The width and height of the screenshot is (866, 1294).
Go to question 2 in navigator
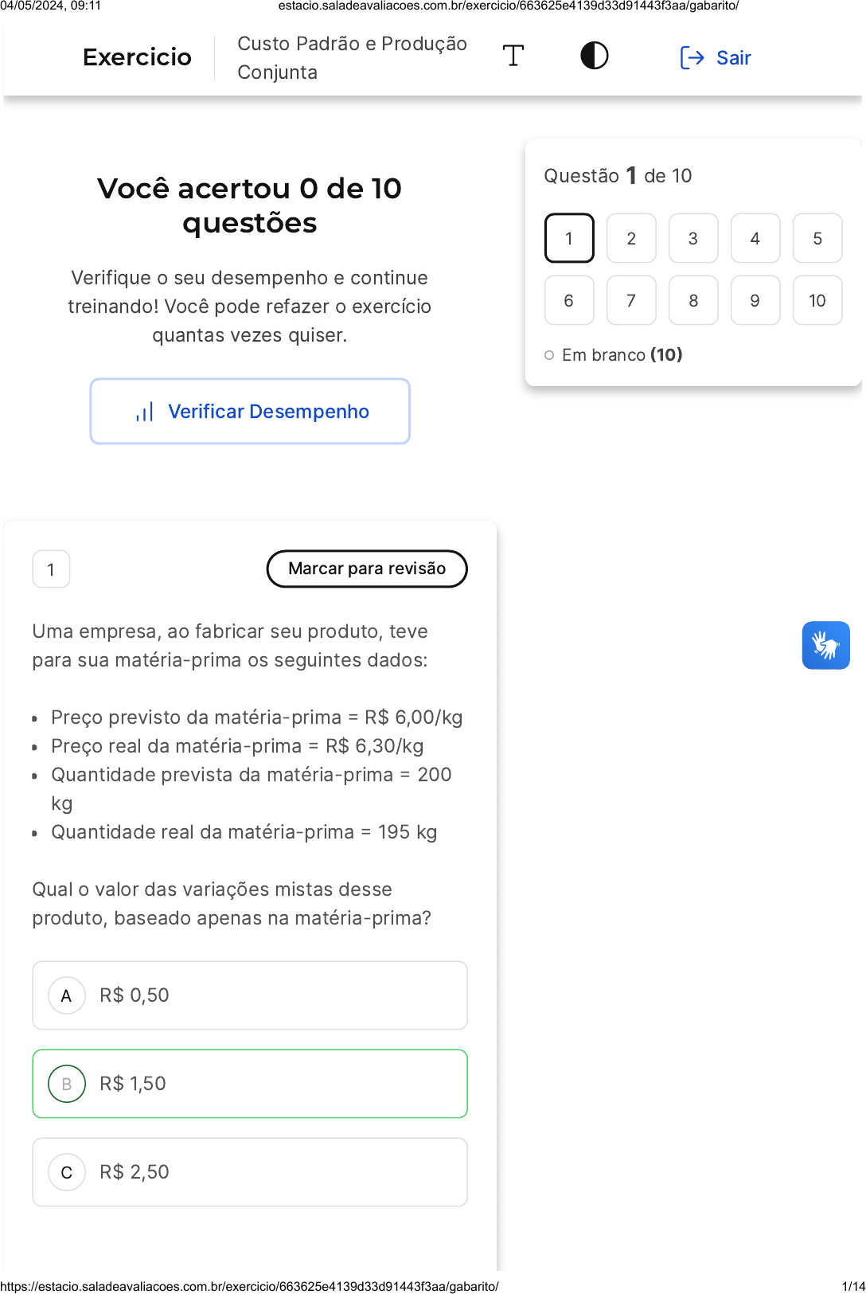[631, 238]
